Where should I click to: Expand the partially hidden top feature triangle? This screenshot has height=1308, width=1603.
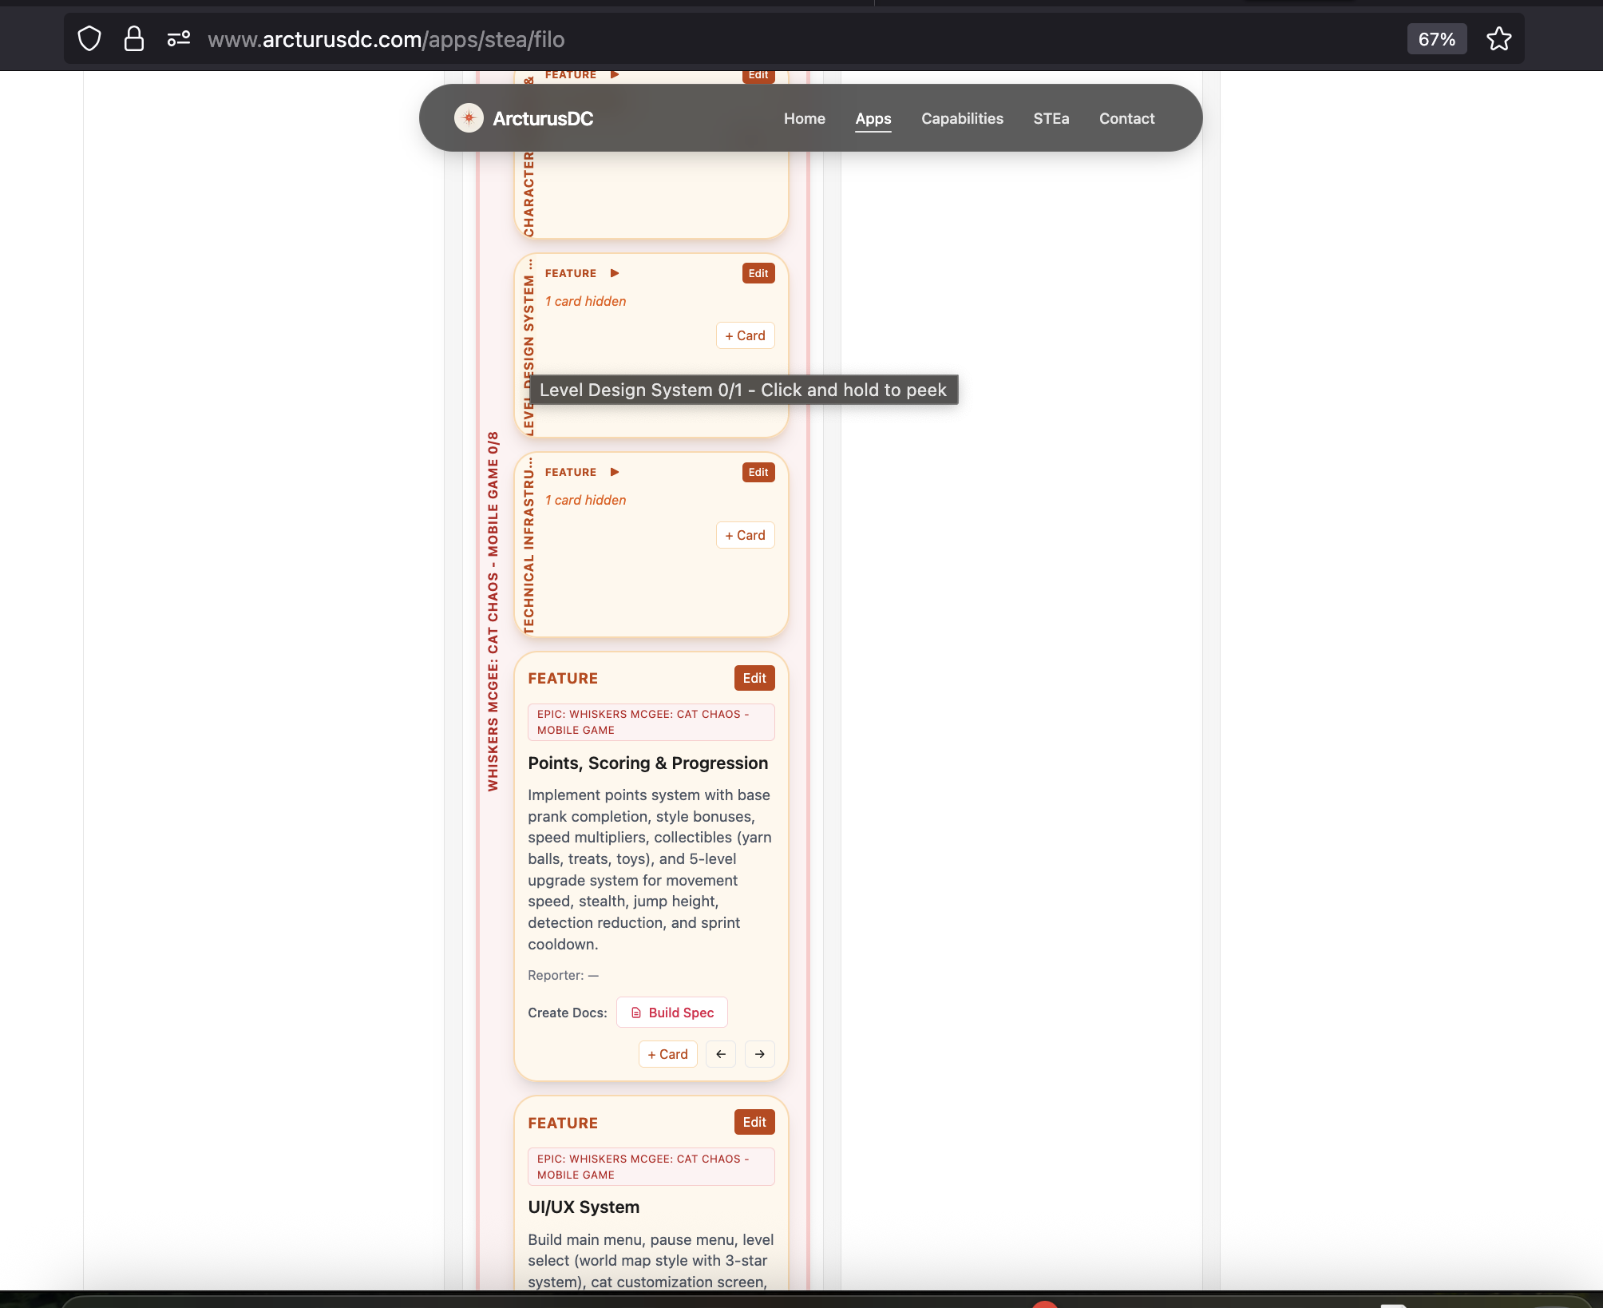tap(615, 75)
